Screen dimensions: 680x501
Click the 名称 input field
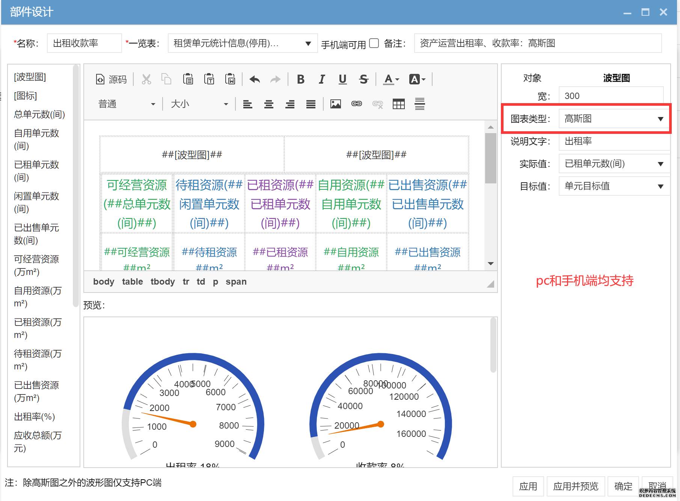coord(84,43)
